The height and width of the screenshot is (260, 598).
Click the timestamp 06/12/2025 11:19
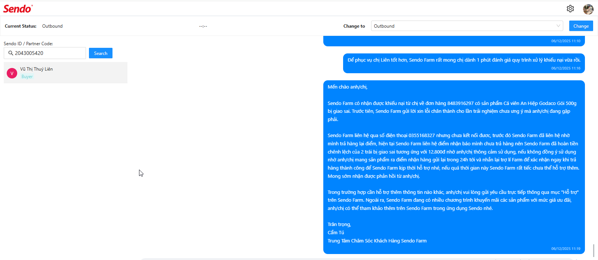[566, 248]
